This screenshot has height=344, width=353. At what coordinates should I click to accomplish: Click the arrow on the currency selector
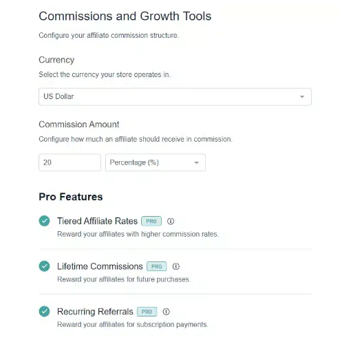(x=302, y=97)
